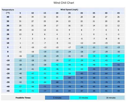
Task: Select the -93 wind chill cell
Action: (118, 91)
